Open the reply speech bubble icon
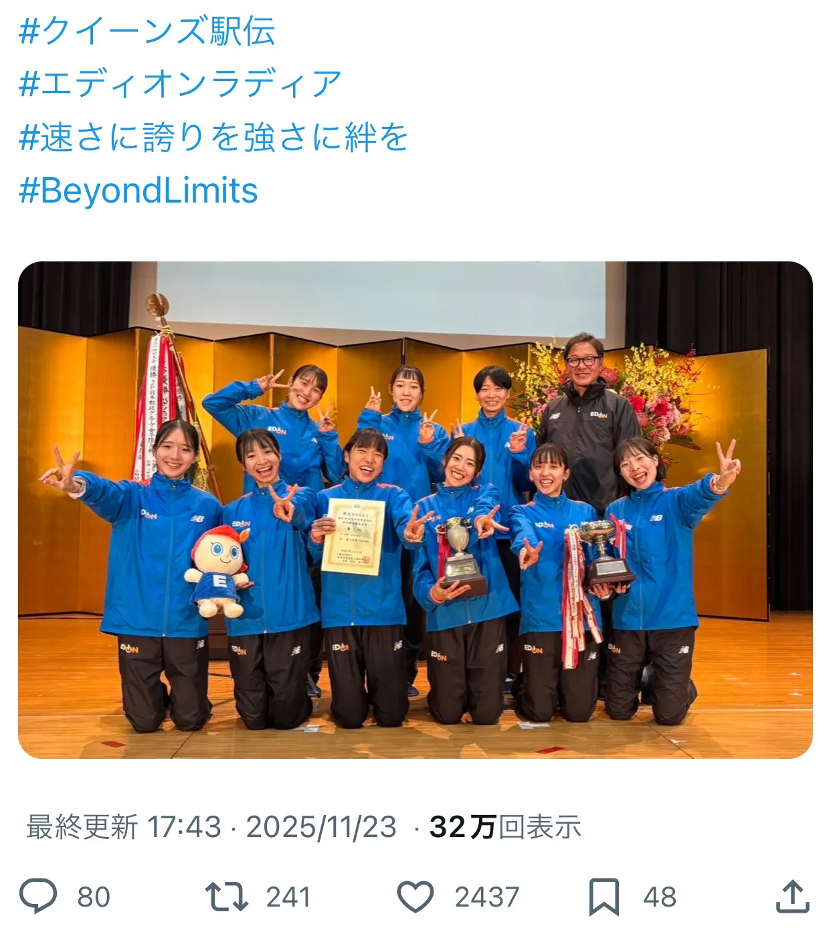Screen dimensions: 831x934 (38, 897)
